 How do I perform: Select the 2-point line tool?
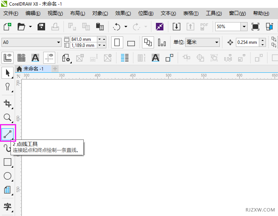[x=8, y=134]
